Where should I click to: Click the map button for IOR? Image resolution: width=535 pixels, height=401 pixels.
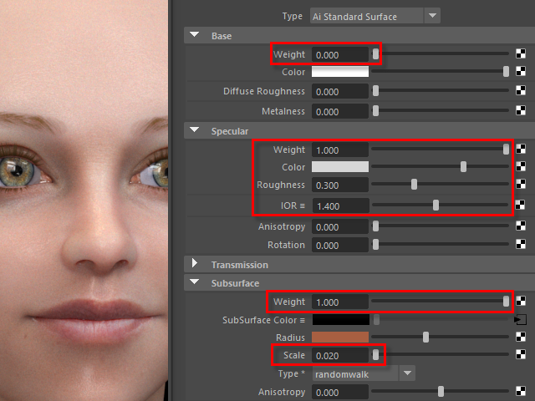tap(522, 205)
